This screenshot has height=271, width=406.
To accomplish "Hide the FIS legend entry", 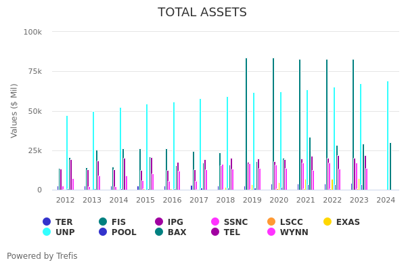I will point(103,222).
